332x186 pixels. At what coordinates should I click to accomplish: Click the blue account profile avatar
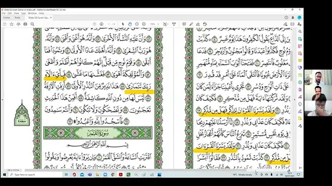point(300,18)
